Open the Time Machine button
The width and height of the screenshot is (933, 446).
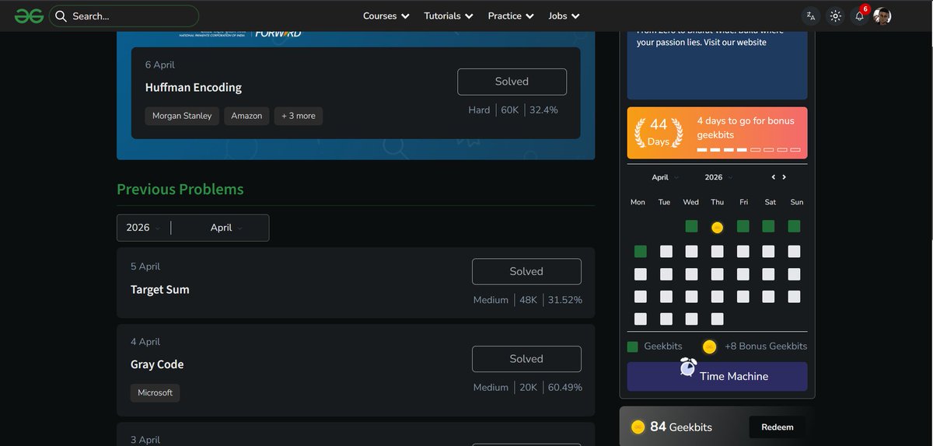(718, 376)
